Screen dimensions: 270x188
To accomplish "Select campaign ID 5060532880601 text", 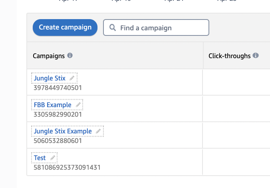I will pyautogui.click(x=58, y=141).
